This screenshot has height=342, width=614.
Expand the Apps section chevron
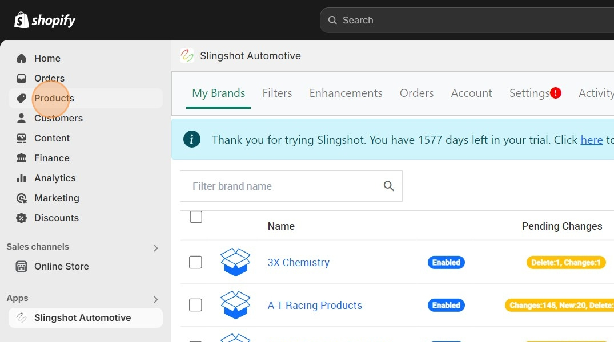pos(156,299)
